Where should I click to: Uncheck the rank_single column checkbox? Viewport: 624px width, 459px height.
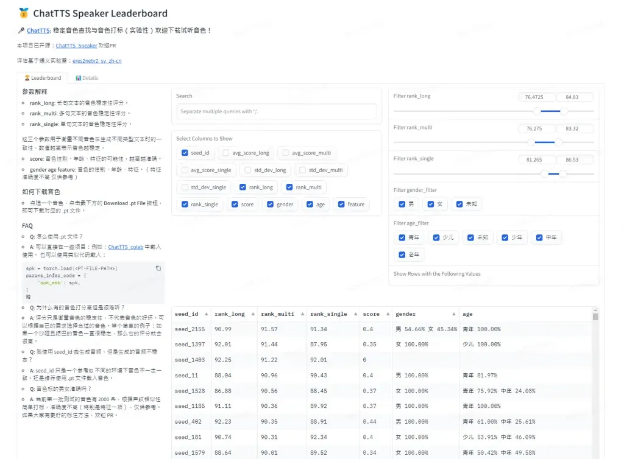point(185,204)
